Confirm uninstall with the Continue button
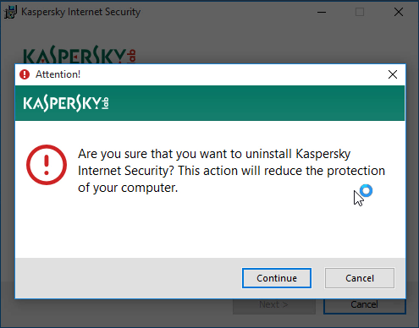Image resolution: width=419 pixels, height=328 pixels. pyautogui.click(x=277, y=278)
